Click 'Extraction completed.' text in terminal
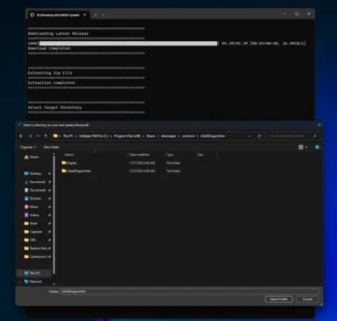Screen dimensions: 337x321 click(52, 83)
